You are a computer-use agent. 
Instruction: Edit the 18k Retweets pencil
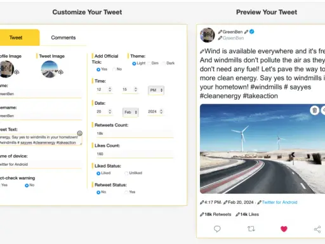click(202, 215)
